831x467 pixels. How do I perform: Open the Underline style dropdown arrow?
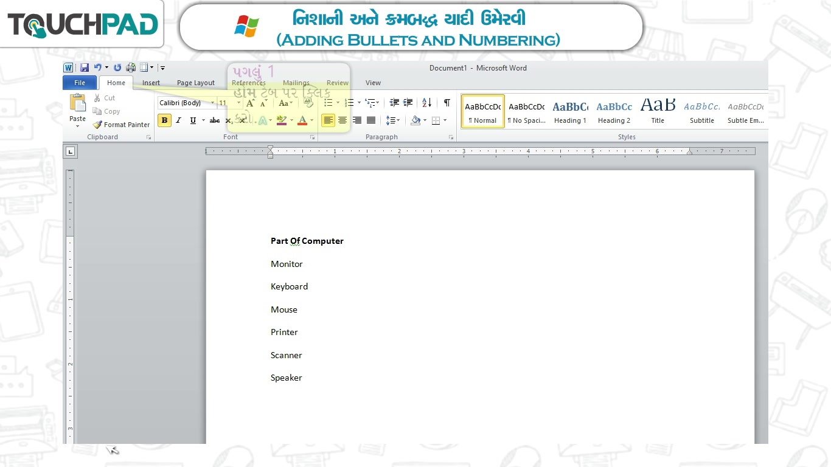click(x=202, y=120)
